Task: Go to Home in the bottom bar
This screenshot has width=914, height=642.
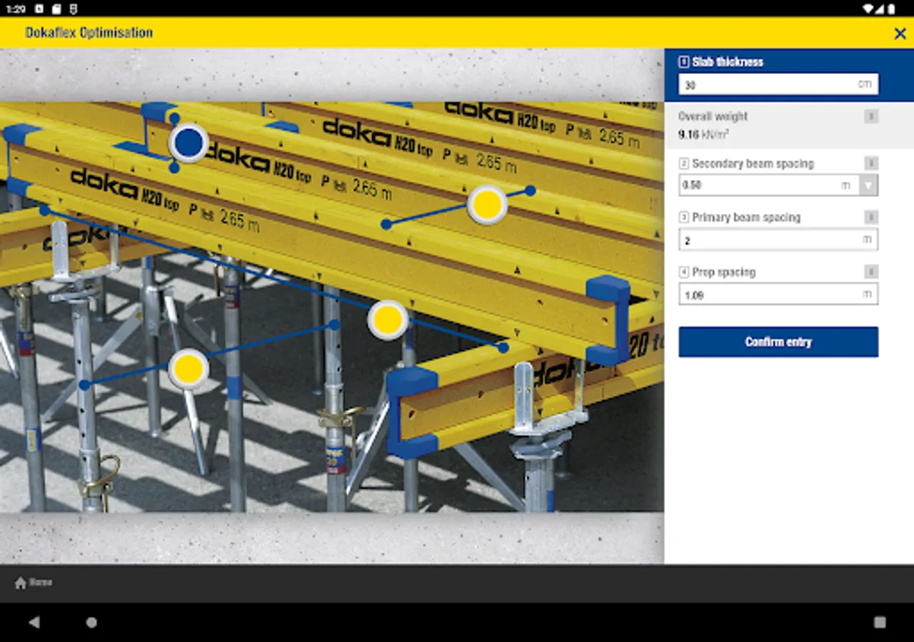Action: tap(34, 583)
